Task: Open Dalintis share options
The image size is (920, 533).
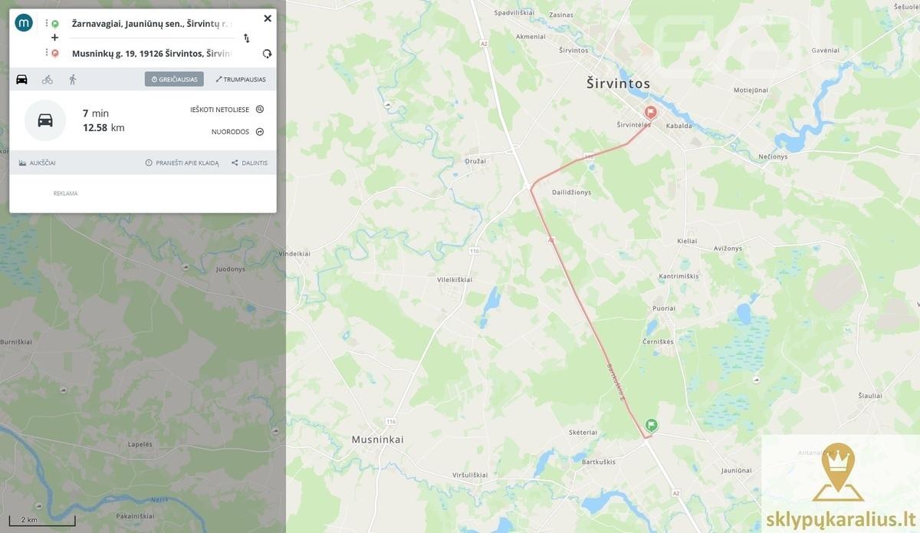Action: (250, 163)
